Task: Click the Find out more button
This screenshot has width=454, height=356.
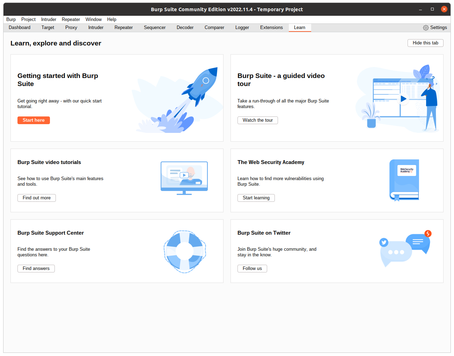Action: click(37, 198)
